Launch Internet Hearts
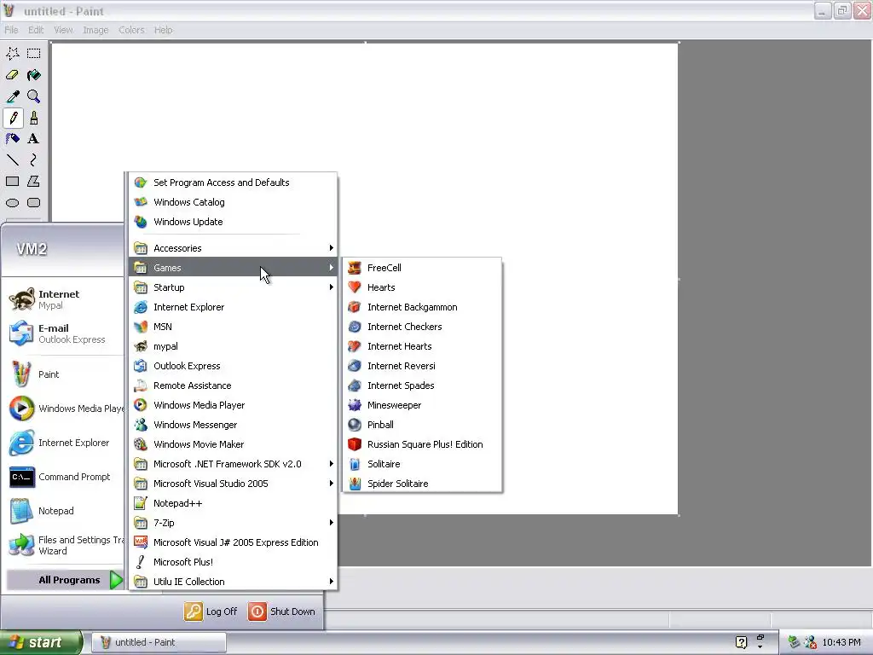Image resolution: width=873 pixels, height=655 pixels. point(422,346)
